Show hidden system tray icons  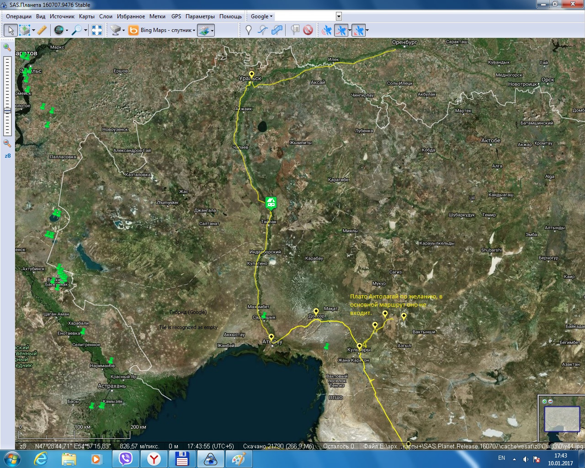(515, 459)
